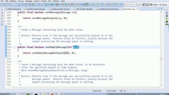This screenshot has height=95, width=169.
Task: Click the Smart Insert status bar entry
Action: (x=111, y=91)
